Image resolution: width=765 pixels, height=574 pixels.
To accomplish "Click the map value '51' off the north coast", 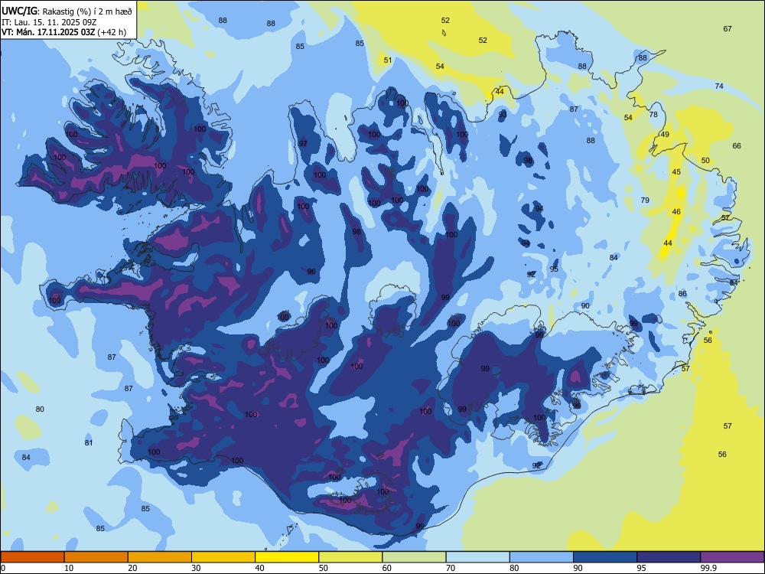I will click(x=387, y=60).
